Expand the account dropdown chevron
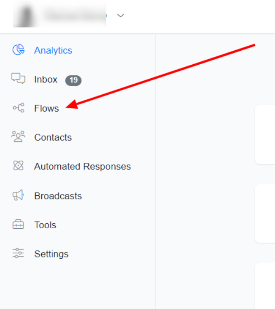 coord(121,16)
